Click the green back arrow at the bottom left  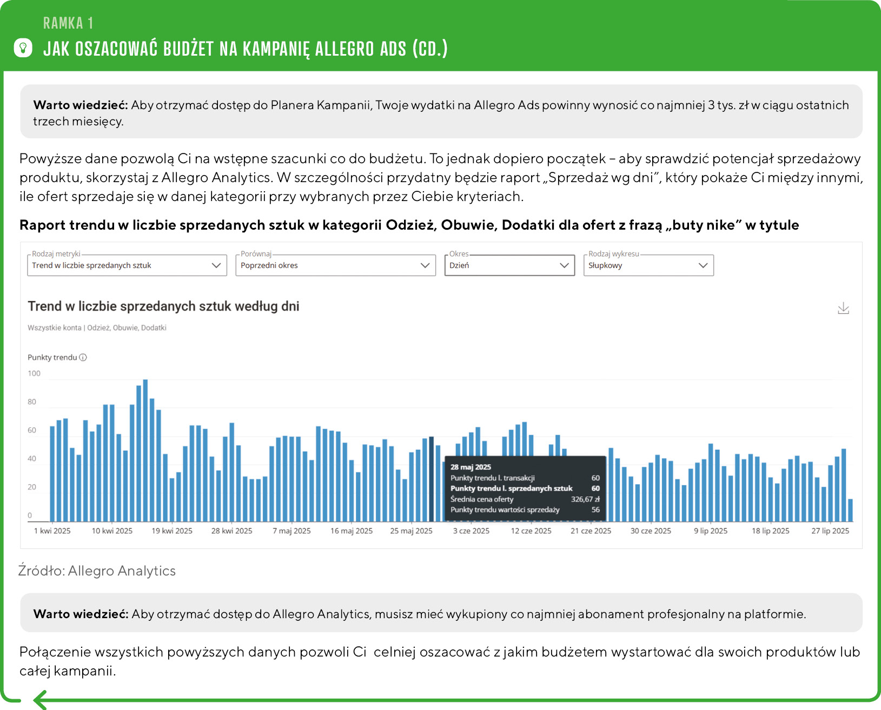coord(41,700)
